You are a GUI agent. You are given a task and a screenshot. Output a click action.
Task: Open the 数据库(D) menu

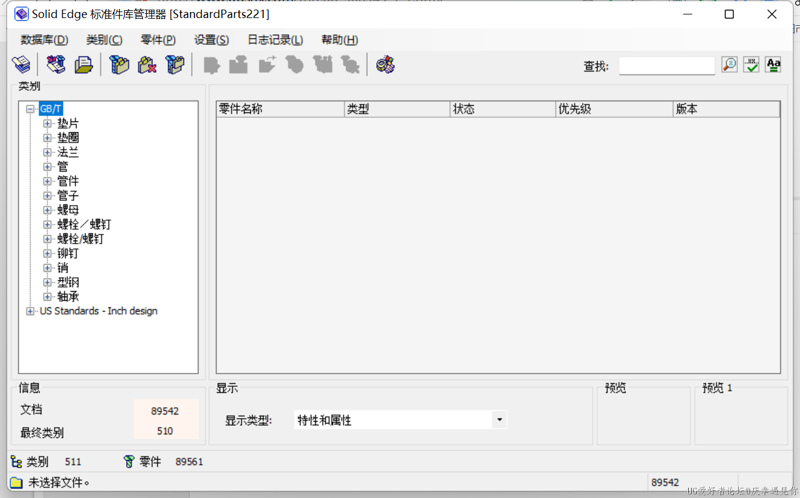coord(45,40)
